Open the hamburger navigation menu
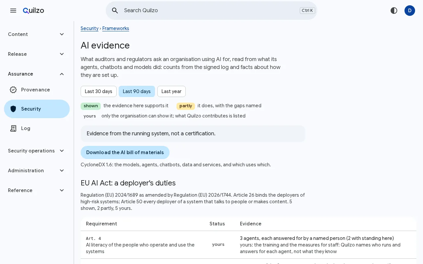This screenshot has width=423, height=264. point(13,11)
